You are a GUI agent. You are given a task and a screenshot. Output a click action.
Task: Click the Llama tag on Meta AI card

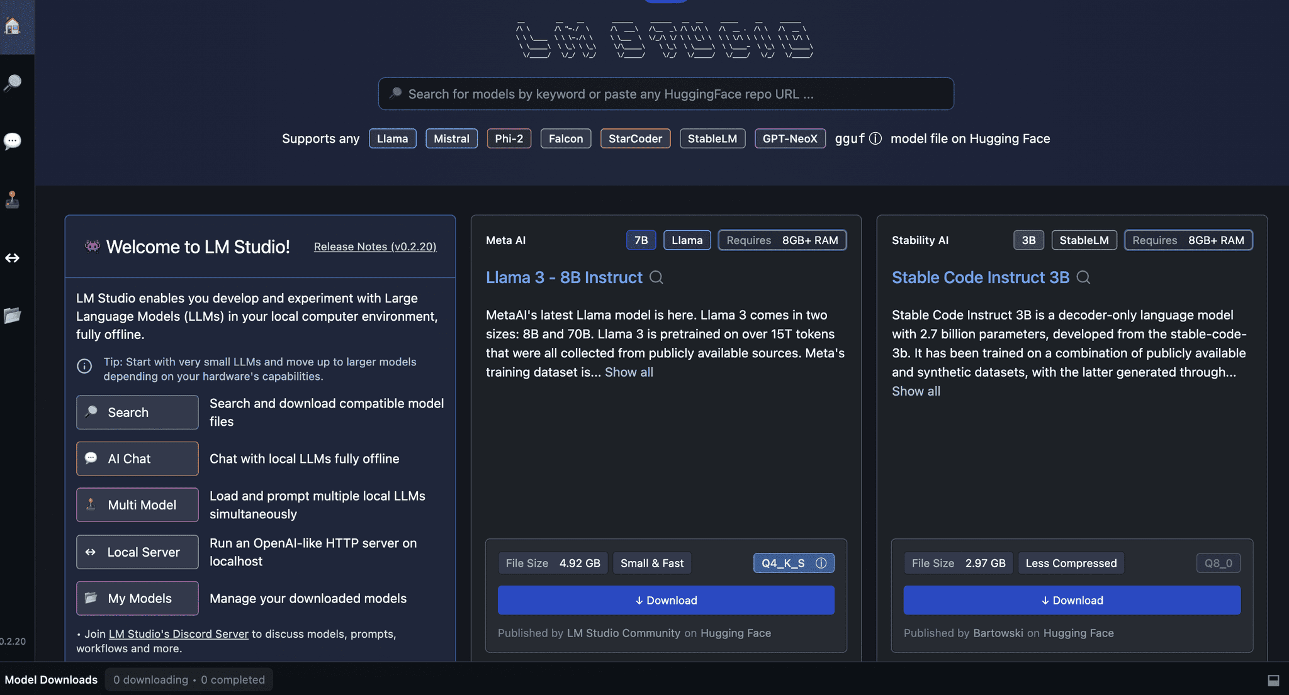(x=687, y=240)
